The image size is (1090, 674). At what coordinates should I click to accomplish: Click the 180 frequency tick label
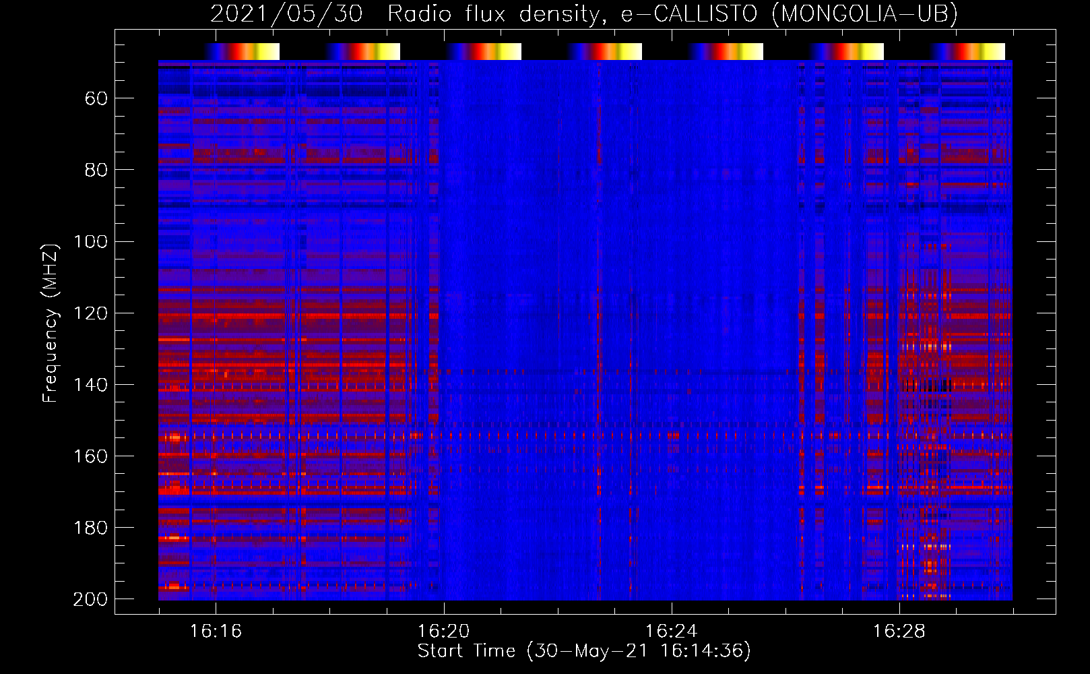[x=91, y=528]
